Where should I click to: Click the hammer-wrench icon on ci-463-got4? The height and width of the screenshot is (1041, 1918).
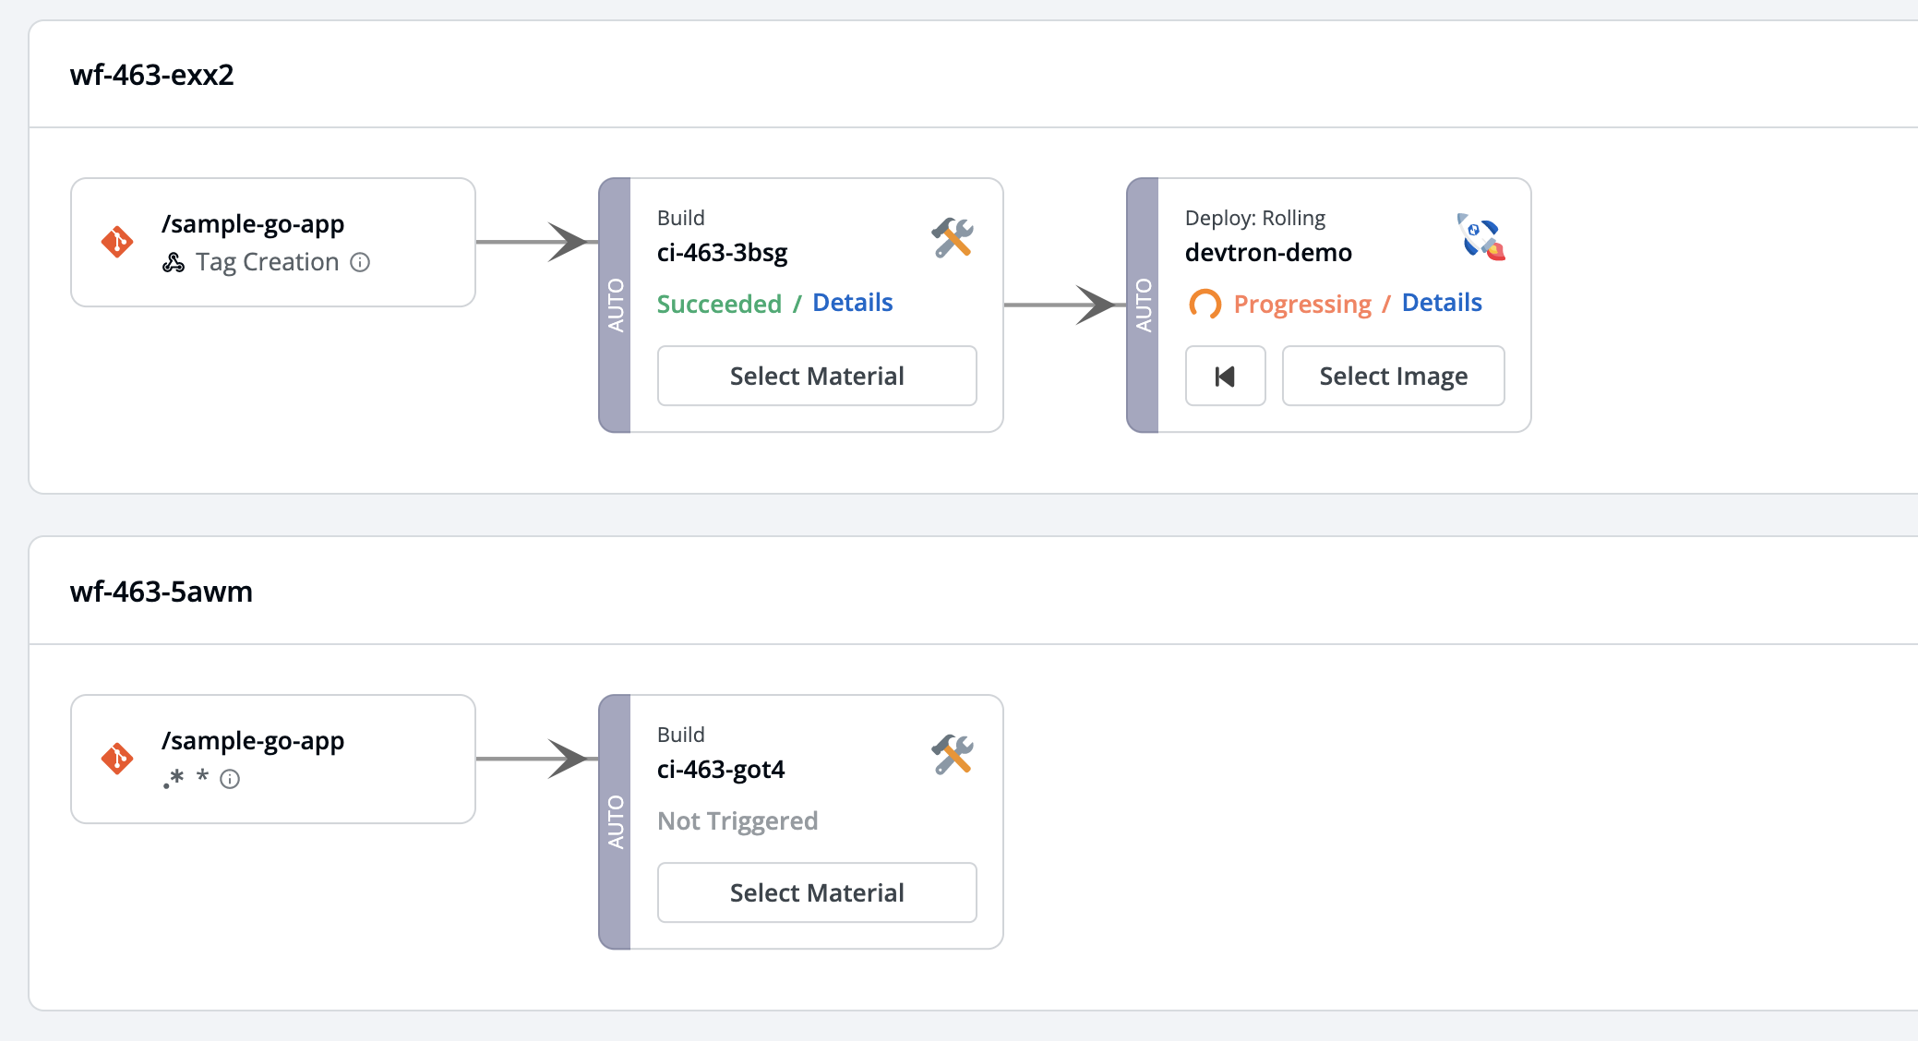953,755
